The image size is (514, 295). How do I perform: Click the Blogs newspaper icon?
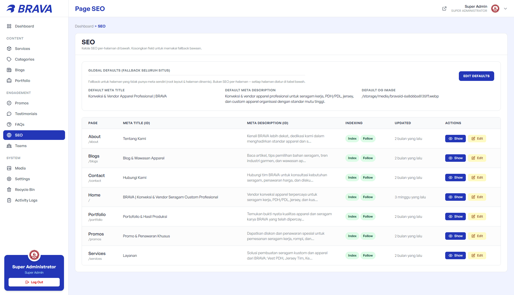click(9, 70)
